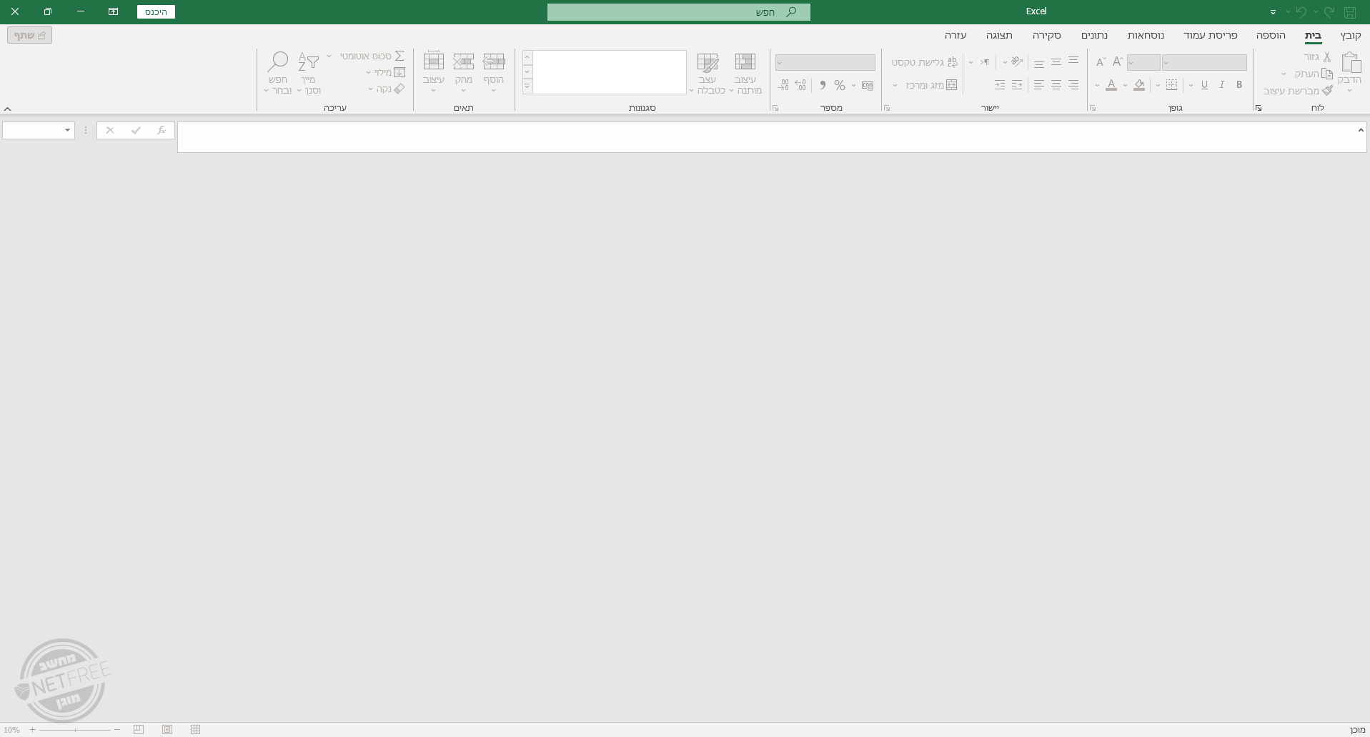
Task: Open Conditional Formatting (עיצוב מותנה)
Action: (745, 73)
